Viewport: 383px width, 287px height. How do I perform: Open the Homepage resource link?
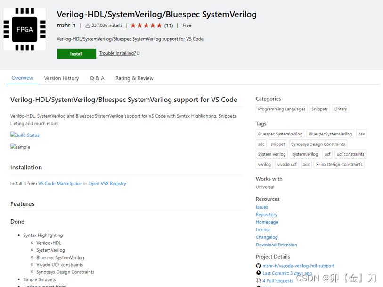[267, 222]
